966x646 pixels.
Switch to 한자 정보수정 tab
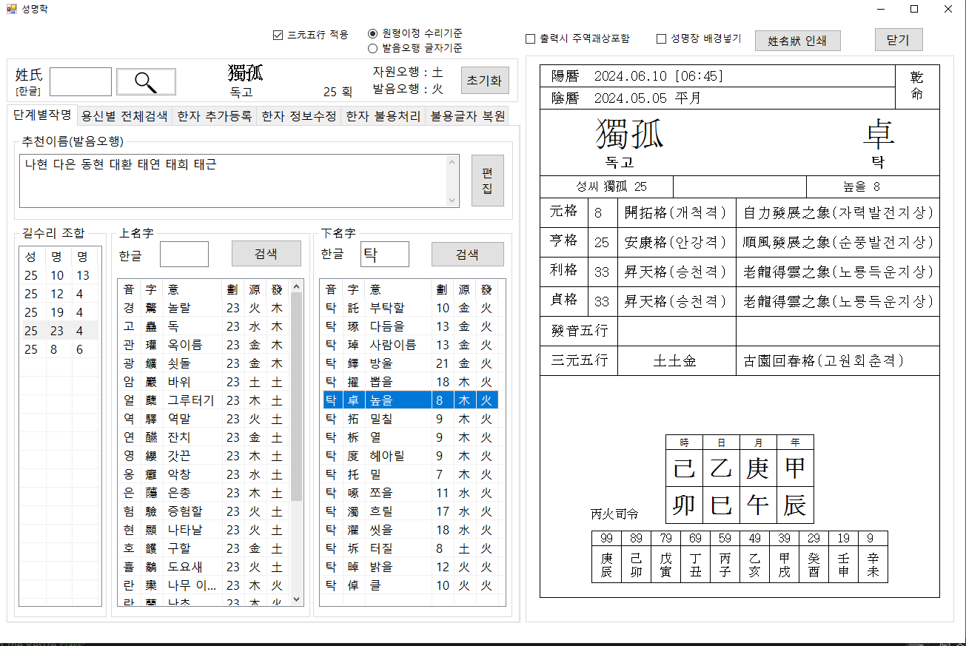(x=300, y=116)
